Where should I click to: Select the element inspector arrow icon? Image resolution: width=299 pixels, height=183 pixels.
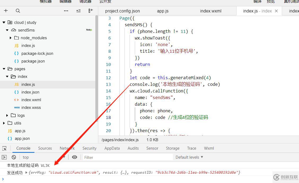(x=5, y=149)
